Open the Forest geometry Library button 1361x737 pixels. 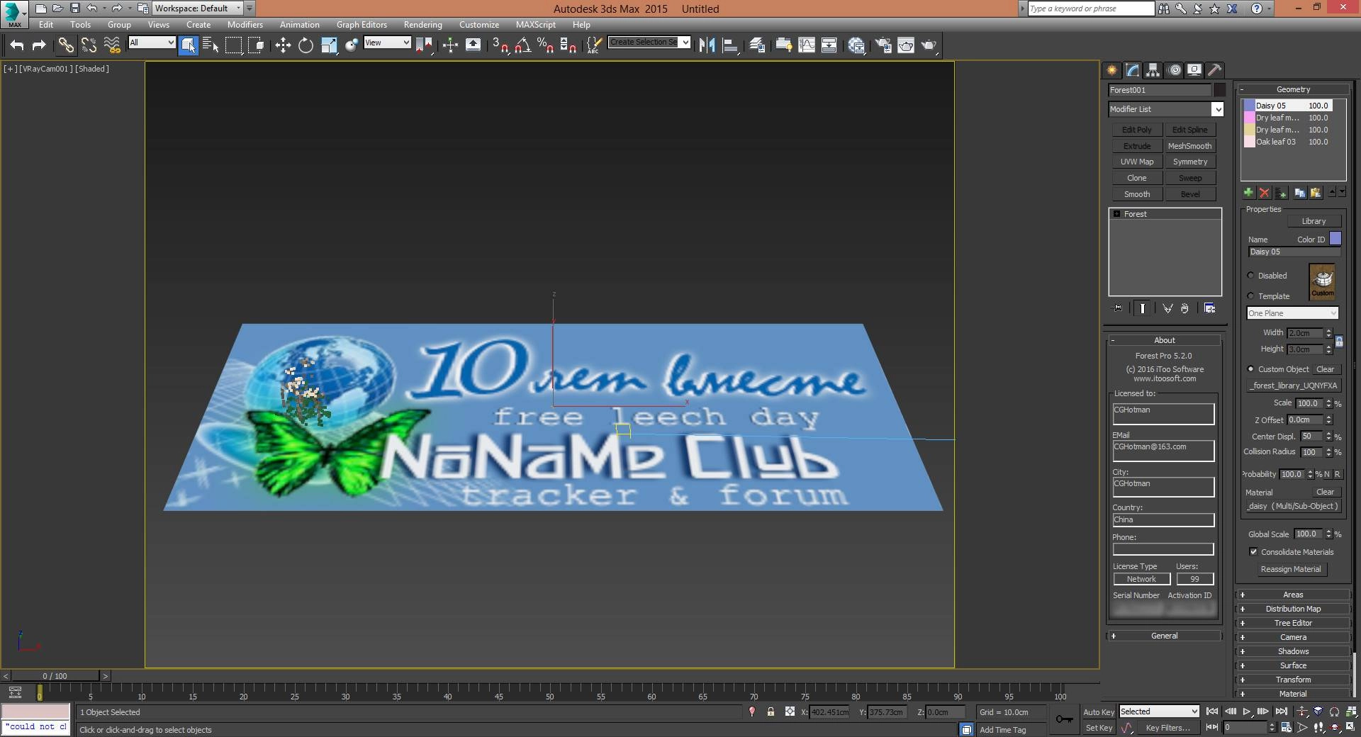[x=1313, y=221]
